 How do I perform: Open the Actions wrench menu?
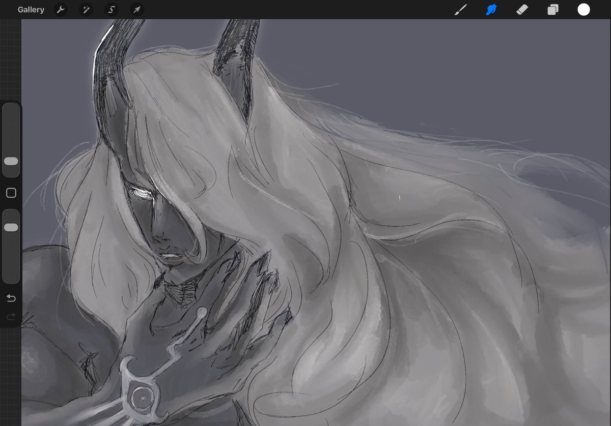pyautogui.click(x=61, y=10)
